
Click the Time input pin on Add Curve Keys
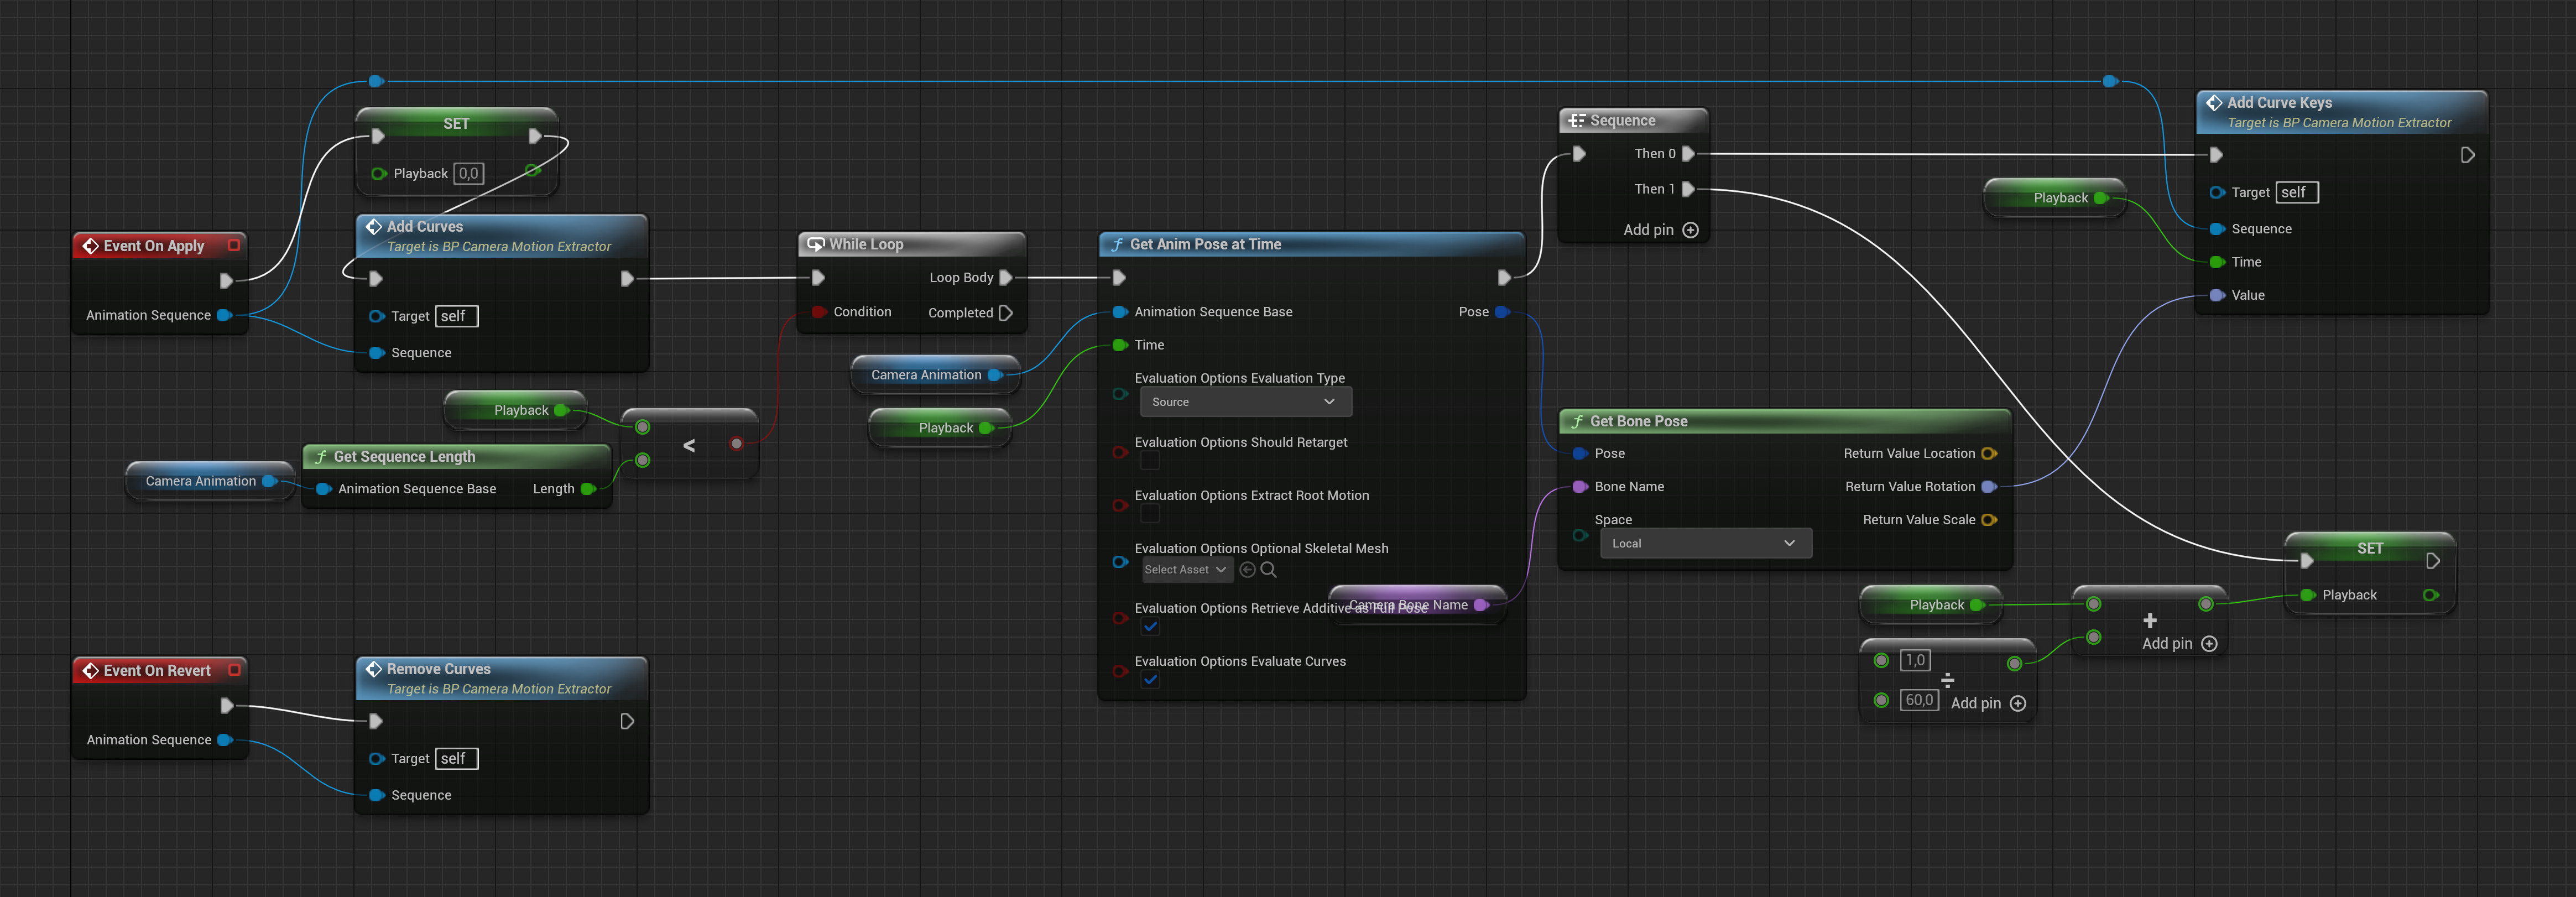tap(2217, 262)
